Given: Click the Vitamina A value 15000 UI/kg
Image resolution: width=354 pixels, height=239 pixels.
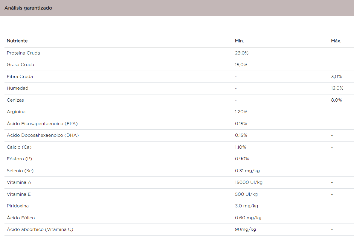Looking at the screenshot, I should [x=249, y=182].
